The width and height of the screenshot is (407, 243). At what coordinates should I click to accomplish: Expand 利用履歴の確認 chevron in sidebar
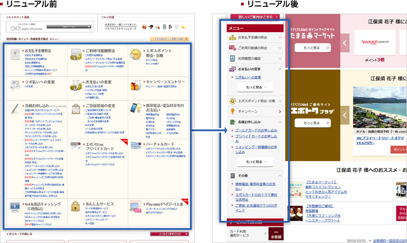[280, 59]
